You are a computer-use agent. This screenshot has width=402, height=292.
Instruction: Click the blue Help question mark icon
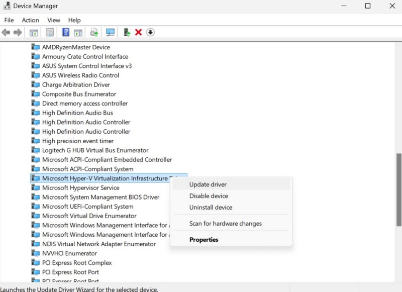pyautogui.click(x=66, y=33)
